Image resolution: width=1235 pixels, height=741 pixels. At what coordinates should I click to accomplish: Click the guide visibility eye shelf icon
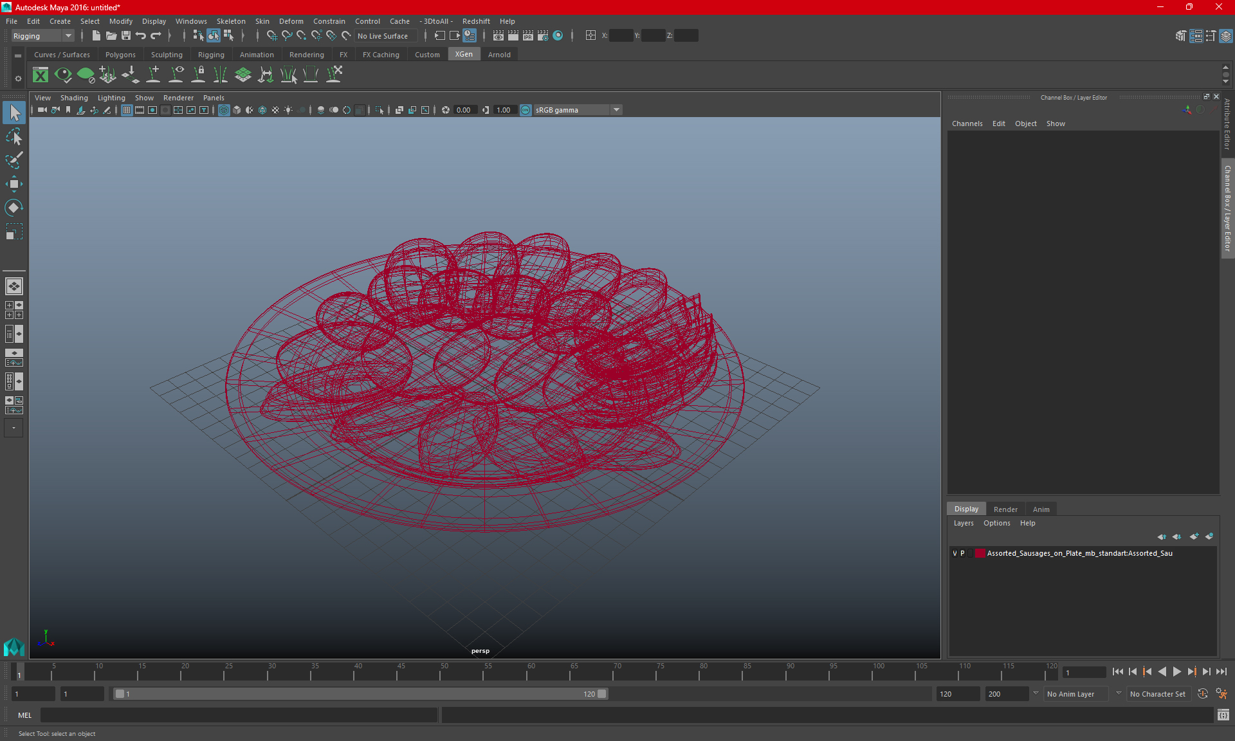click(x=176, y=75)
